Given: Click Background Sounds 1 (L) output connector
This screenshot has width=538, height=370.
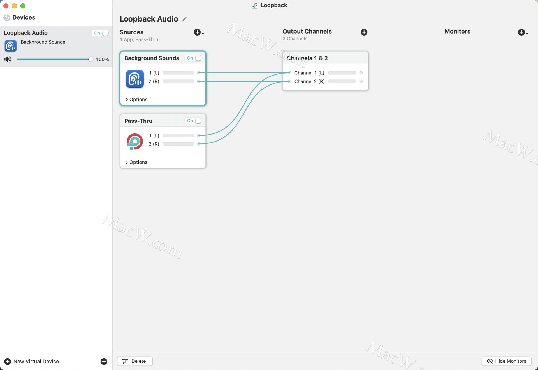Looking at the screenshot, I should click(x=199, y=73).
